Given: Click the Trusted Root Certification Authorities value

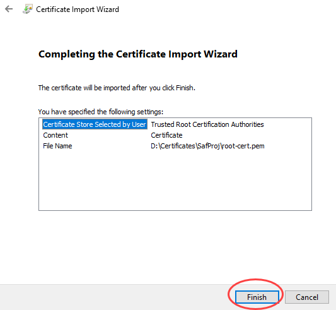Looking at the screenshot, I should pyautogui.click(x=207, y=124).
